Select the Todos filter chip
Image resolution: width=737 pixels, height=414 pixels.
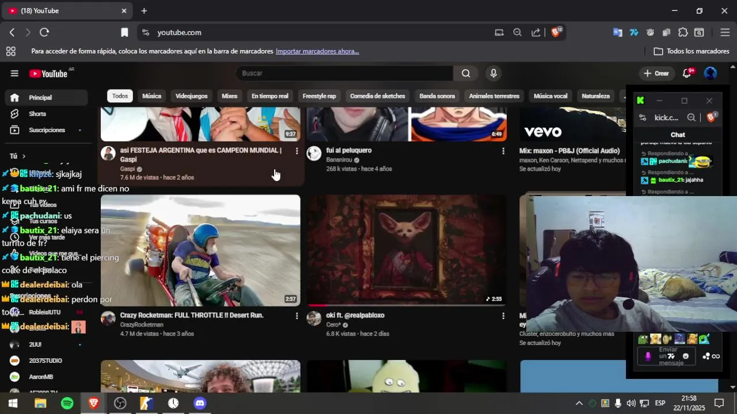click(120, 96)
